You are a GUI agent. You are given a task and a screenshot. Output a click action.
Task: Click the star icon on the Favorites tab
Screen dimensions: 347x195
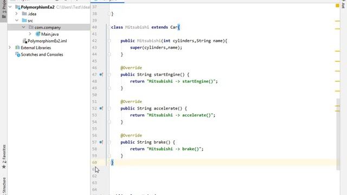coord(4,166)
